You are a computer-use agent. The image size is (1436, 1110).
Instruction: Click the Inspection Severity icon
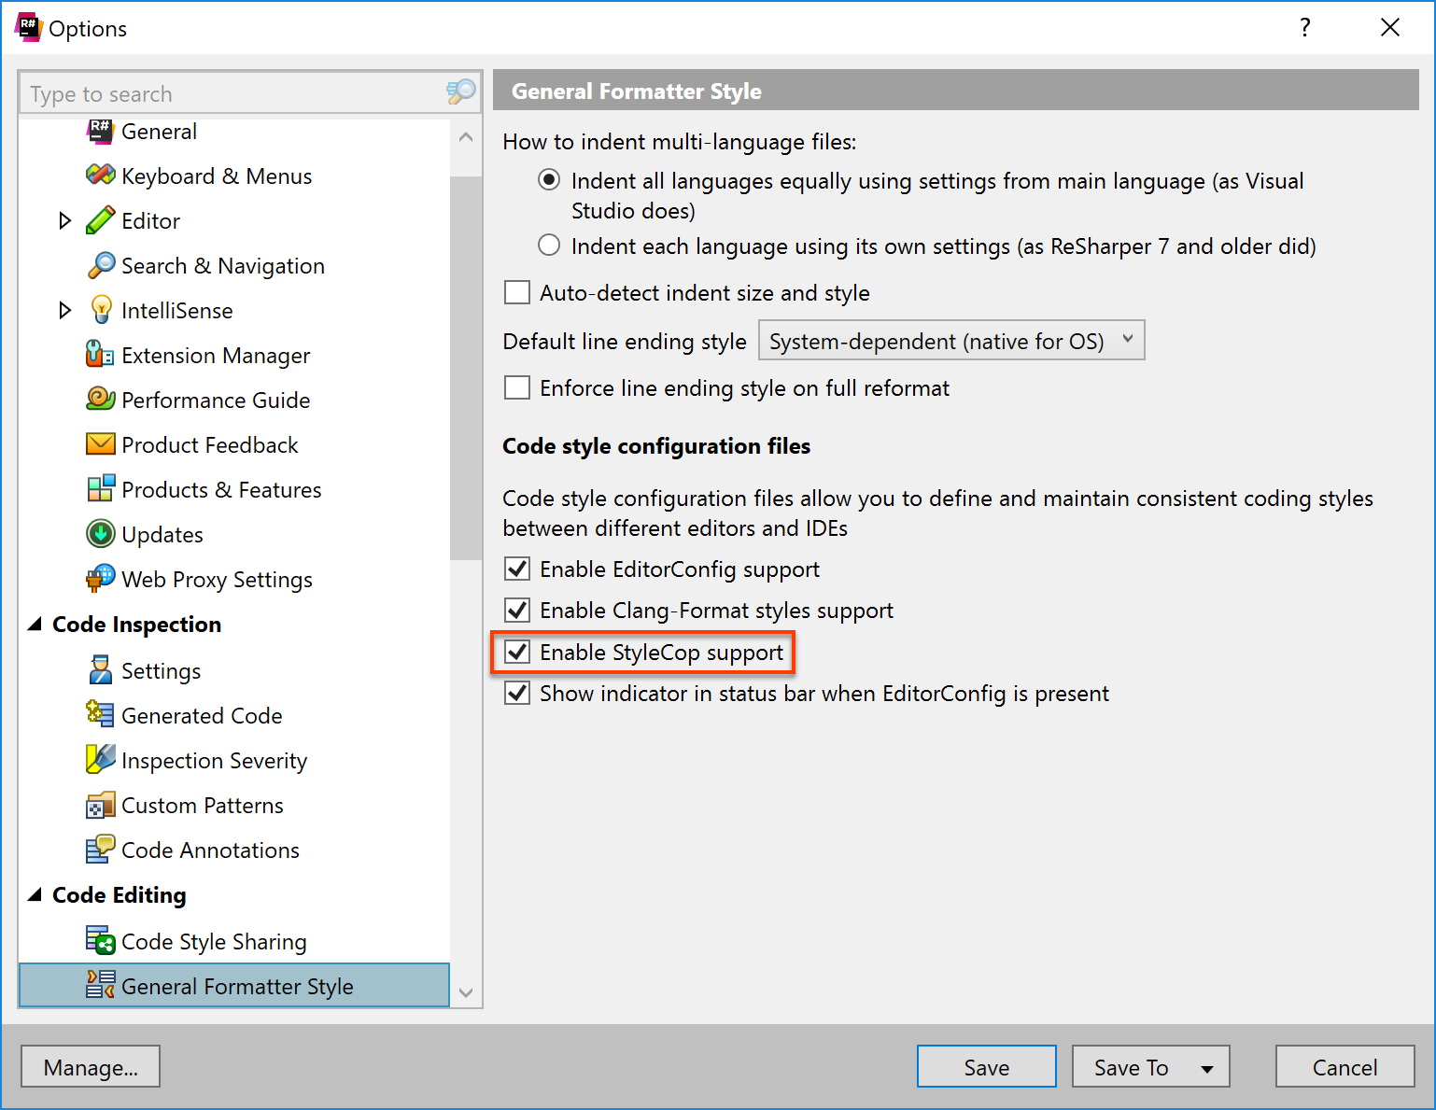[101, 760]
